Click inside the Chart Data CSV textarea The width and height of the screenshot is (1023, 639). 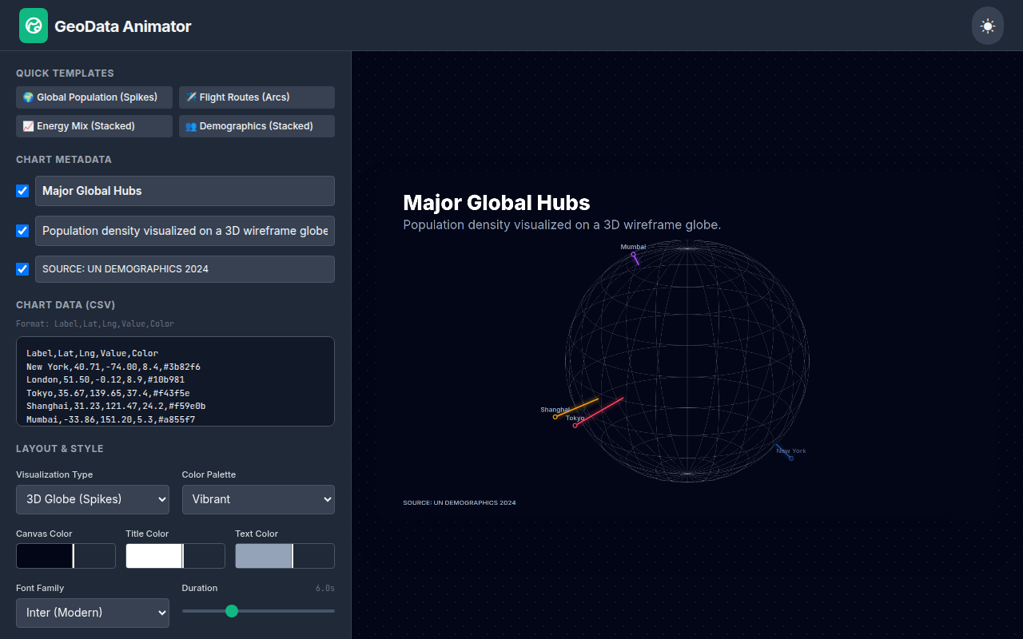coord(175,381)
